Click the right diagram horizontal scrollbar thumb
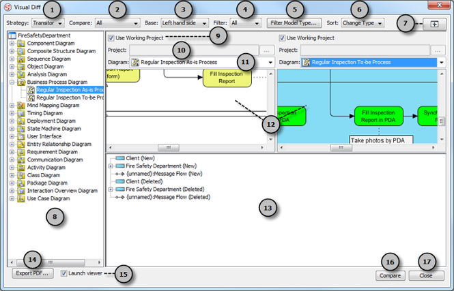 tap(341, 148)
